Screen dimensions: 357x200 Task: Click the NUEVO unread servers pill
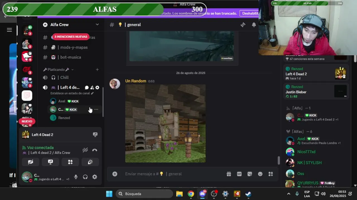pyautogui.click(x=27, y=121)
